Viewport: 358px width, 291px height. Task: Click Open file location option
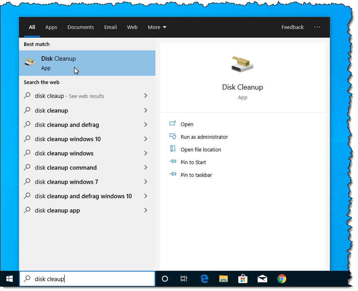tap(201, 150)
